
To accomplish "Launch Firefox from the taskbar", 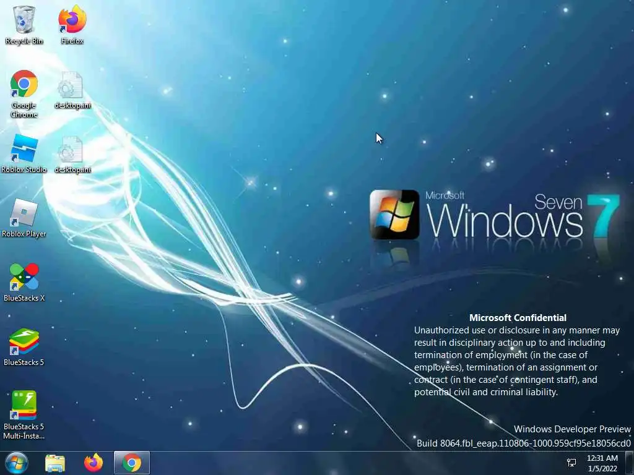I will click(x=93, y=463).
